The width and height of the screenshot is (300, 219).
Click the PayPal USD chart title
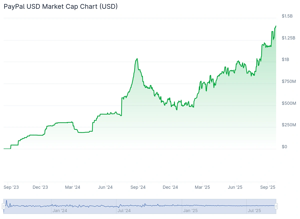coord(60,6)
